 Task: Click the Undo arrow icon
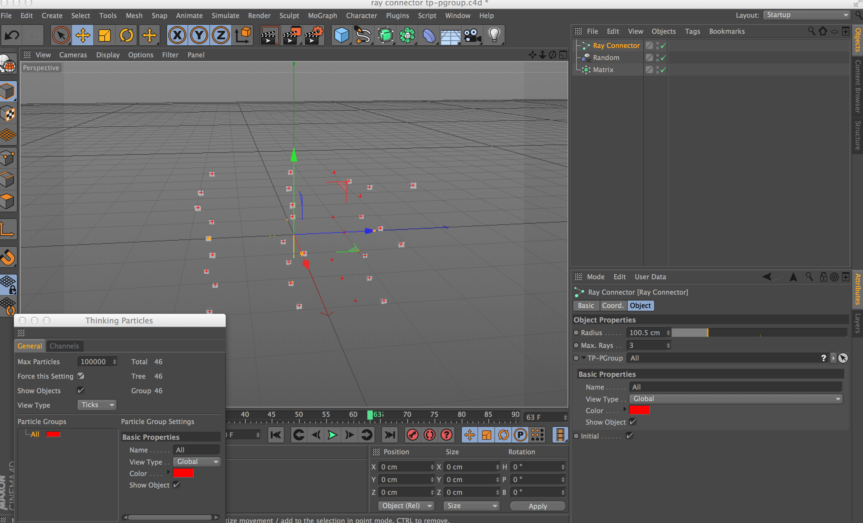tap(12, 35)
